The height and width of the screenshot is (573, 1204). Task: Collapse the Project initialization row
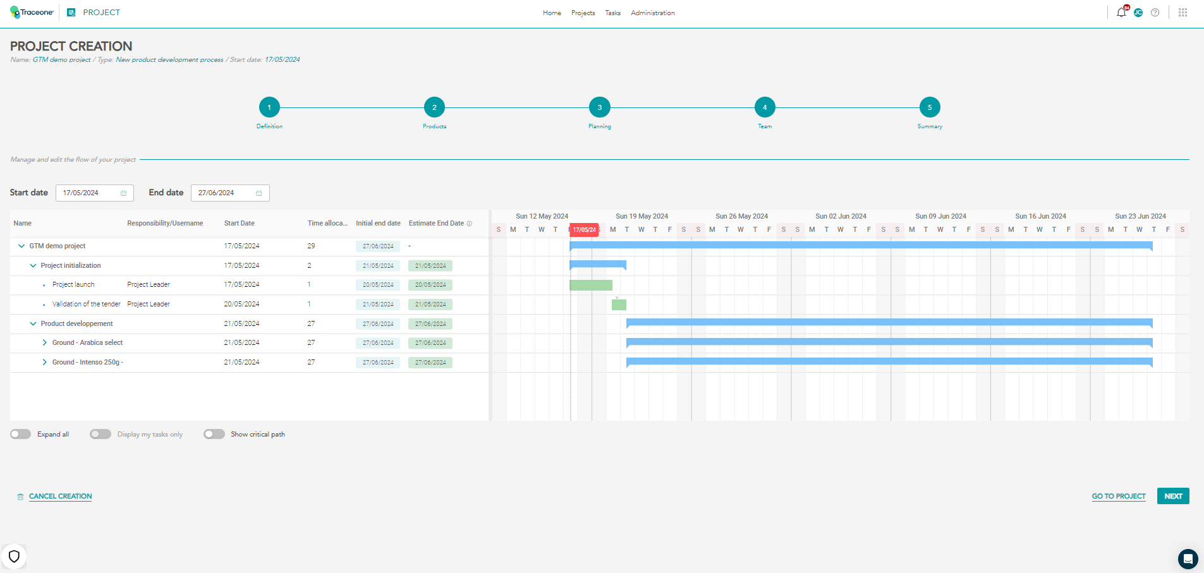33,265
